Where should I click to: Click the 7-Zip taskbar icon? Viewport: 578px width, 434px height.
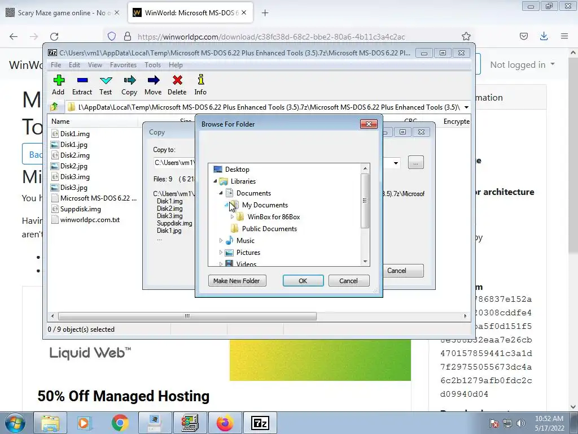(260, 423)
